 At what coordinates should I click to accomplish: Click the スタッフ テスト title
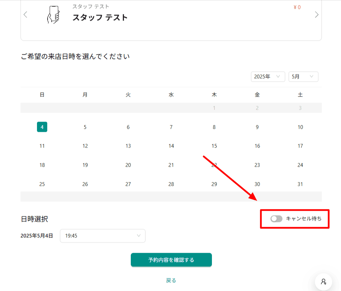click(x=100, y=17)
